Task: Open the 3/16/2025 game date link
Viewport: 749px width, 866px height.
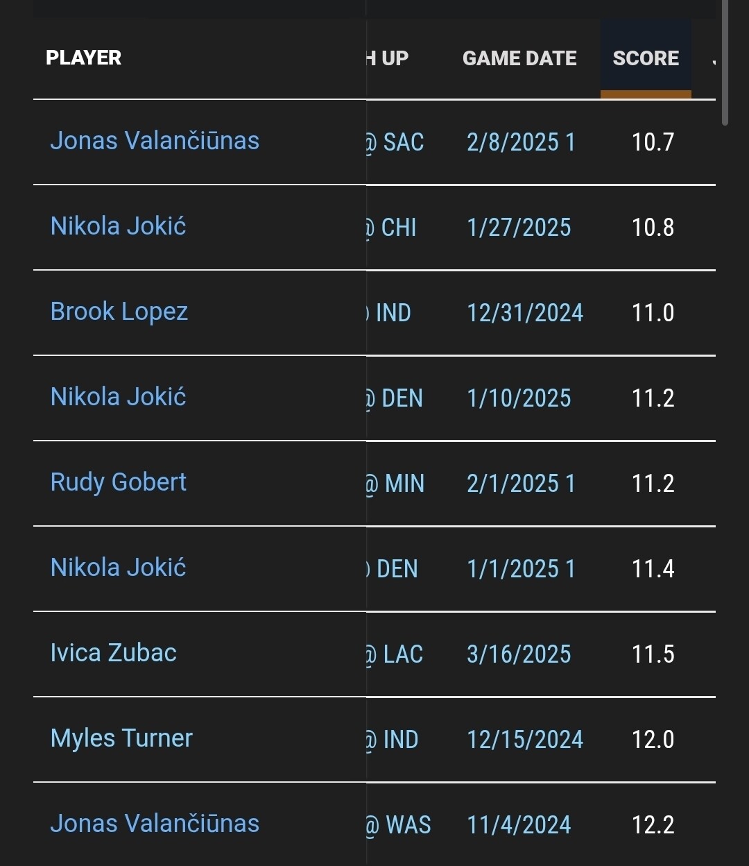Action: pos(519,654)
